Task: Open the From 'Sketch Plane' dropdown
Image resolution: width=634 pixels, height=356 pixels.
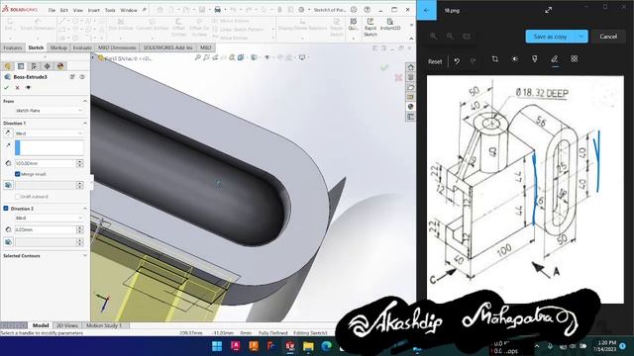Action: click(x=49, y=110)
